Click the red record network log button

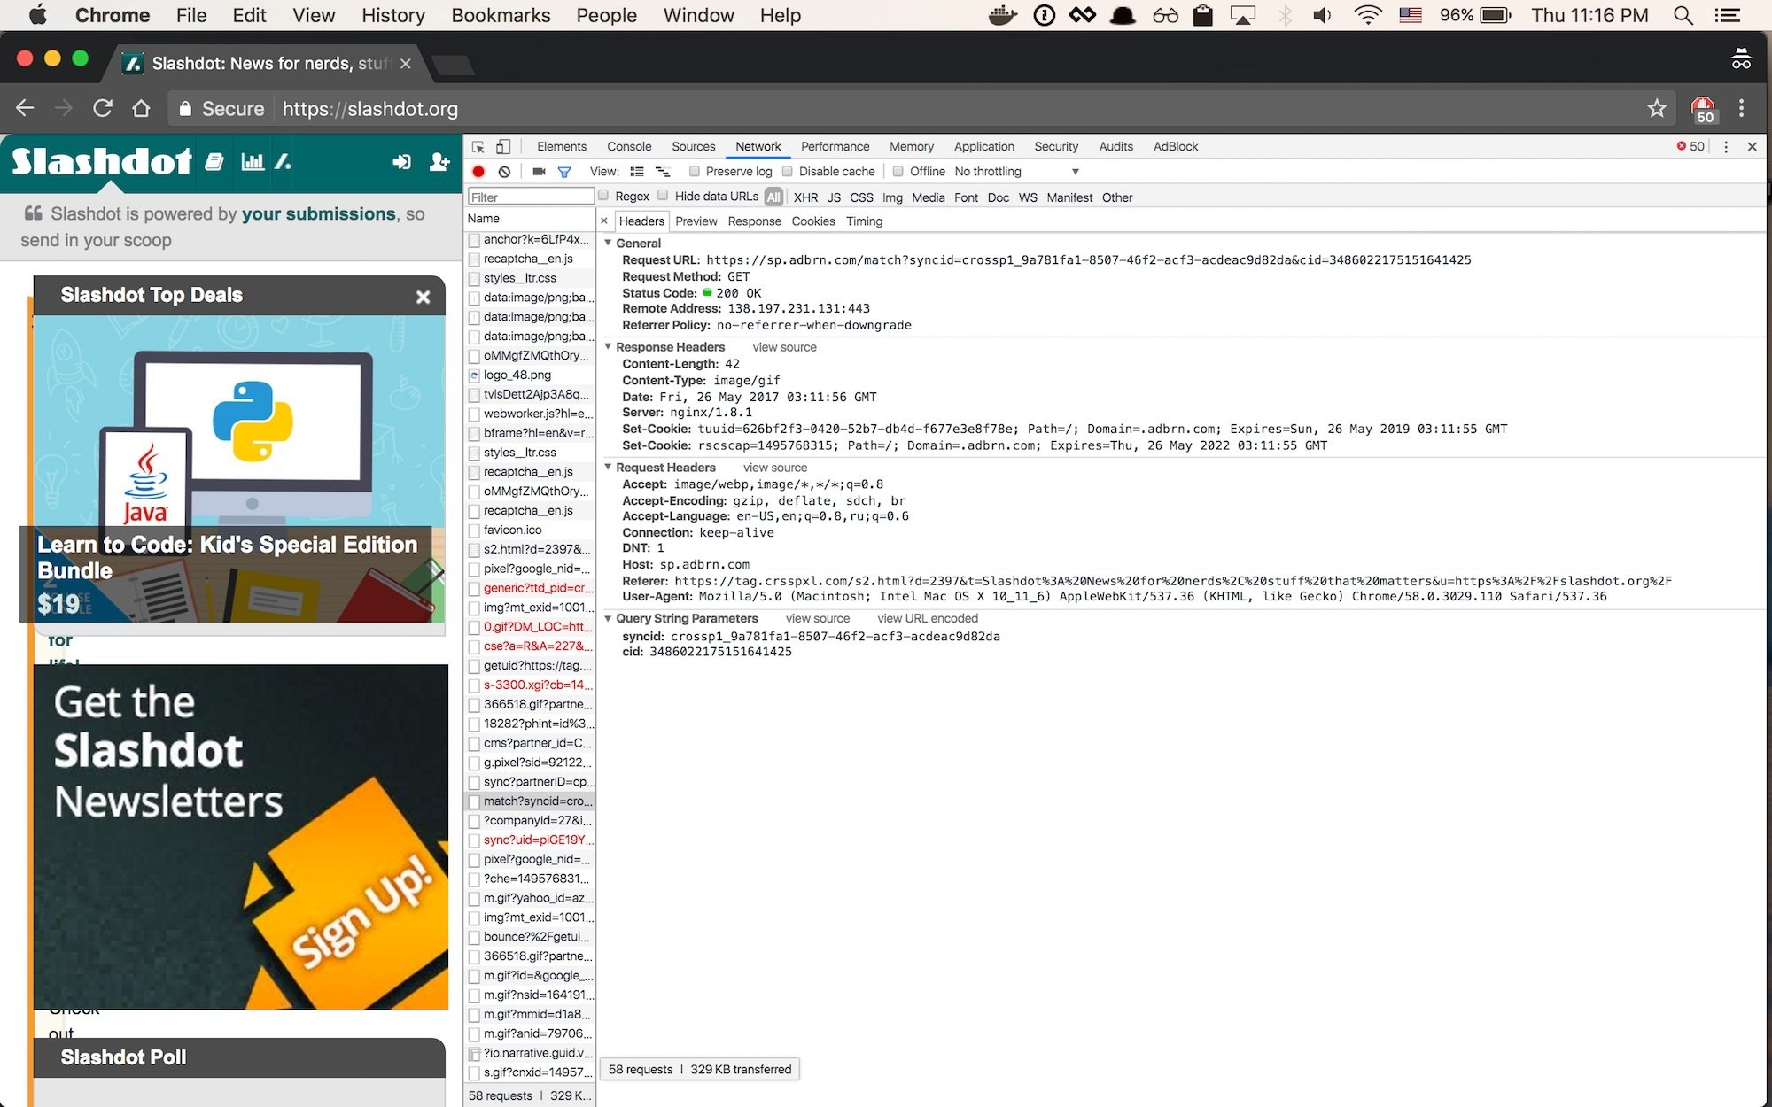click(x=478, y=172)
